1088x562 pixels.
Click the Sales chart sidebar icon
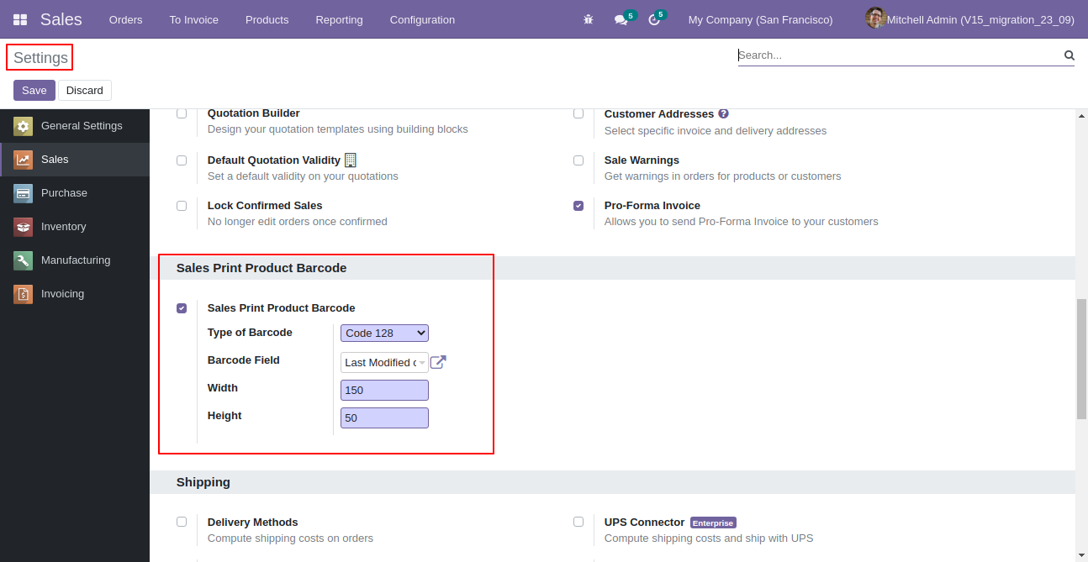click(24, 160)
